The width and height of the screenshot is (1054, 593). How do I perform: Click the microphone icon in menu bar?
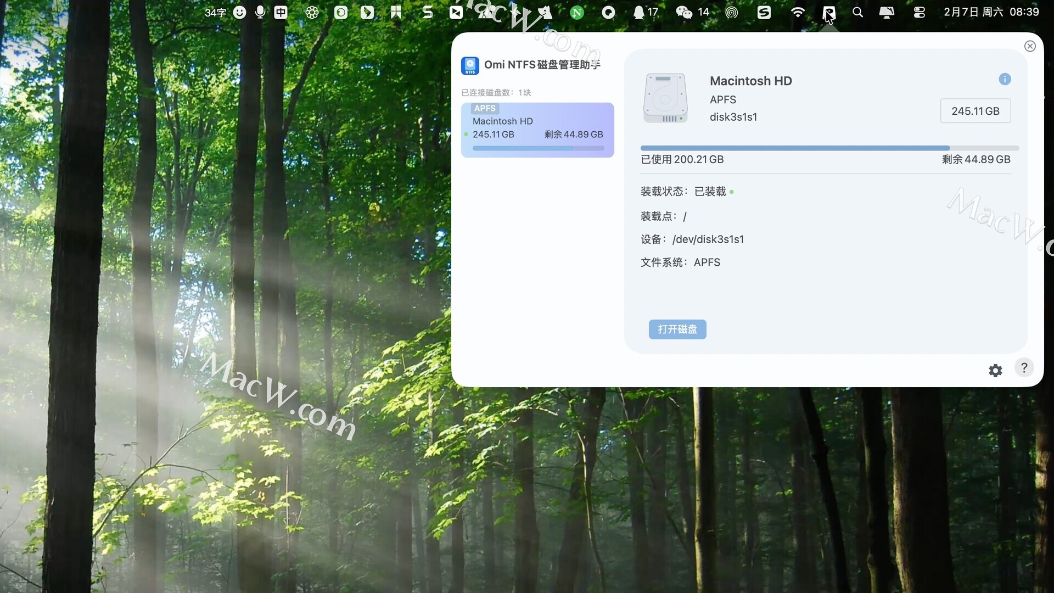260,12
